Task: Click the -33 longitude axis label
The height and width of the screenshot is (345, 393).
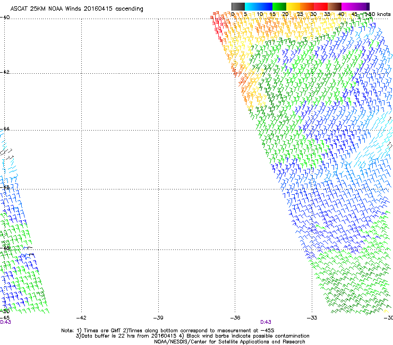Action: click(x=312, y=318)
